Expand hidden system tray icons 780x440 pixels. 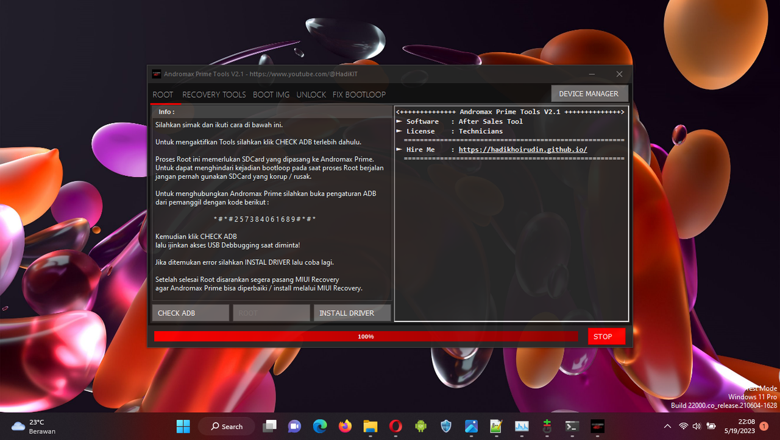click(x=668, y=426)
